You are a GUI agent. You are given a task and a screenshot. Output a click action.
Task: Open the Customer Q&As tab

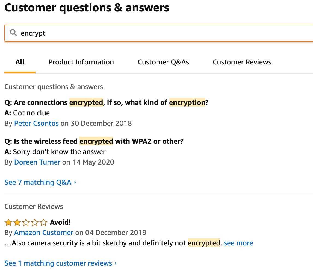(163, 62)
